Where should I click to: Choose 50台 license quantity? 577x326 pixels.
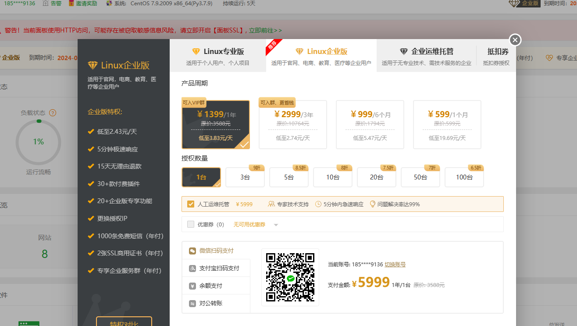[420, 177]
